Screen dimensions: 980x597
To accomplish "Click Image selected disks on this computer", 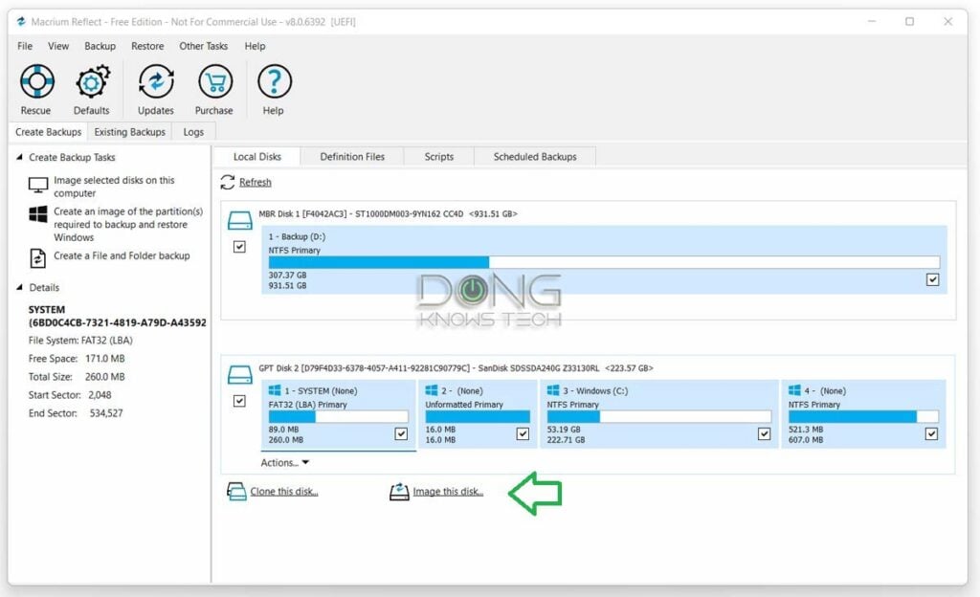I will [114, 187].
